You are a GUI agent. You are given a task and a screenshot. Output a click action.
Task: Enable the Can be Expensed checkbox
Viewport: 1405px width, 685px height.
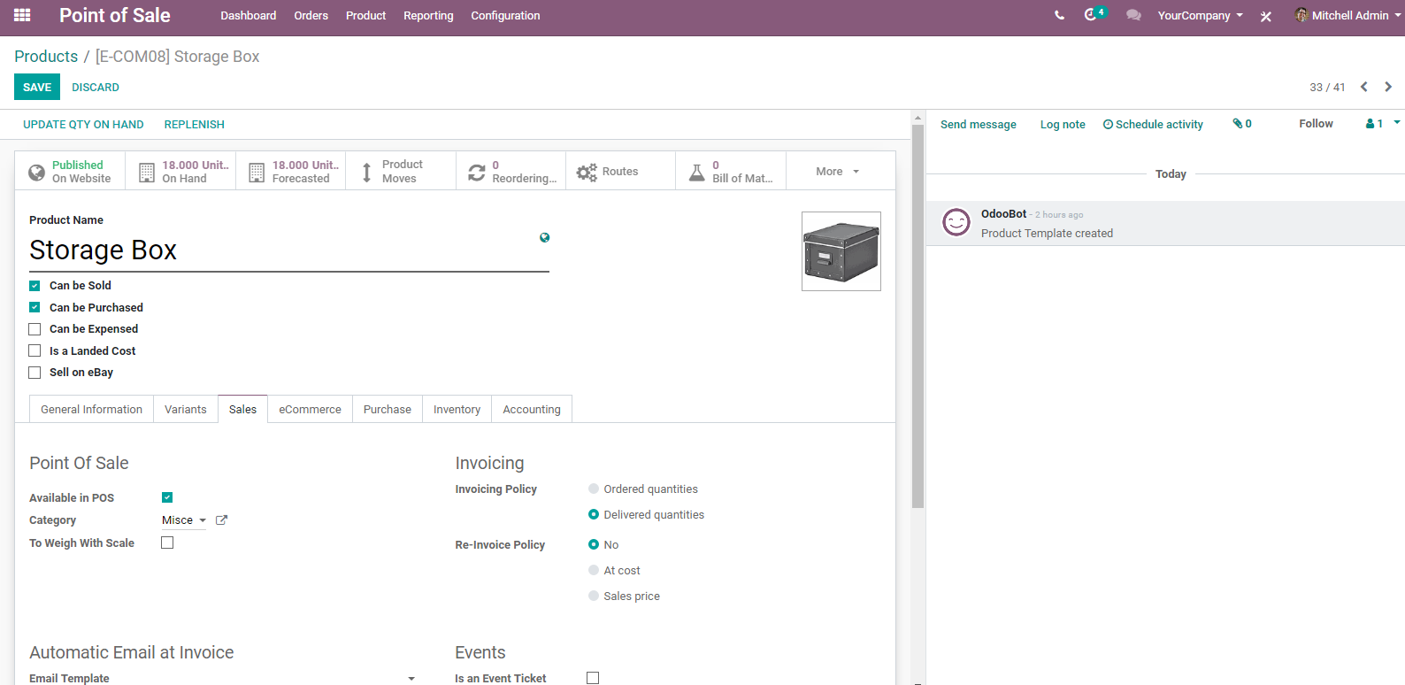pos(35,329)
